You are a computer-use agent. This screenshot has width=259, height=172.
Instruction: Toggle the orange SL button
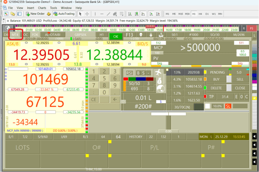(228, 106)
